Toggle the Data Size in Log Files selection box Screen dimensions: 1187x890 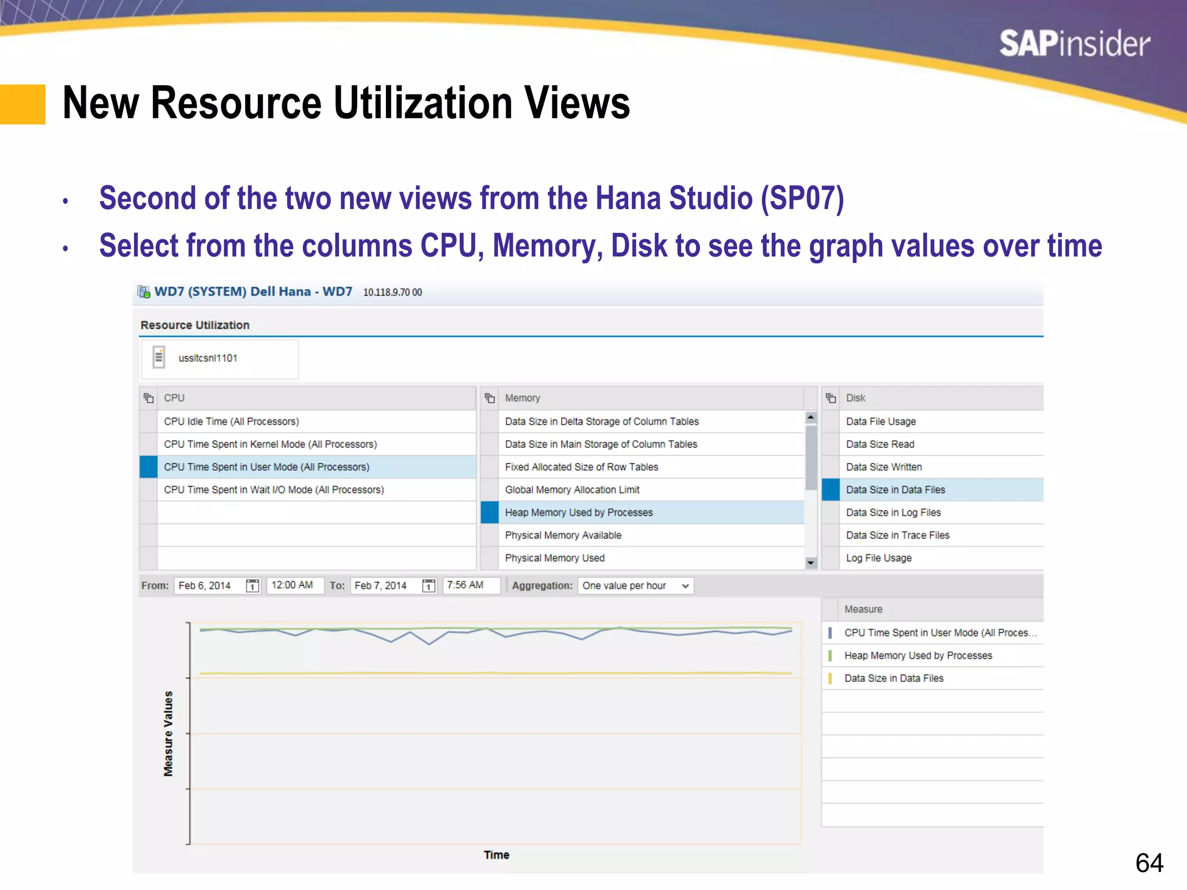click(831, 512)
